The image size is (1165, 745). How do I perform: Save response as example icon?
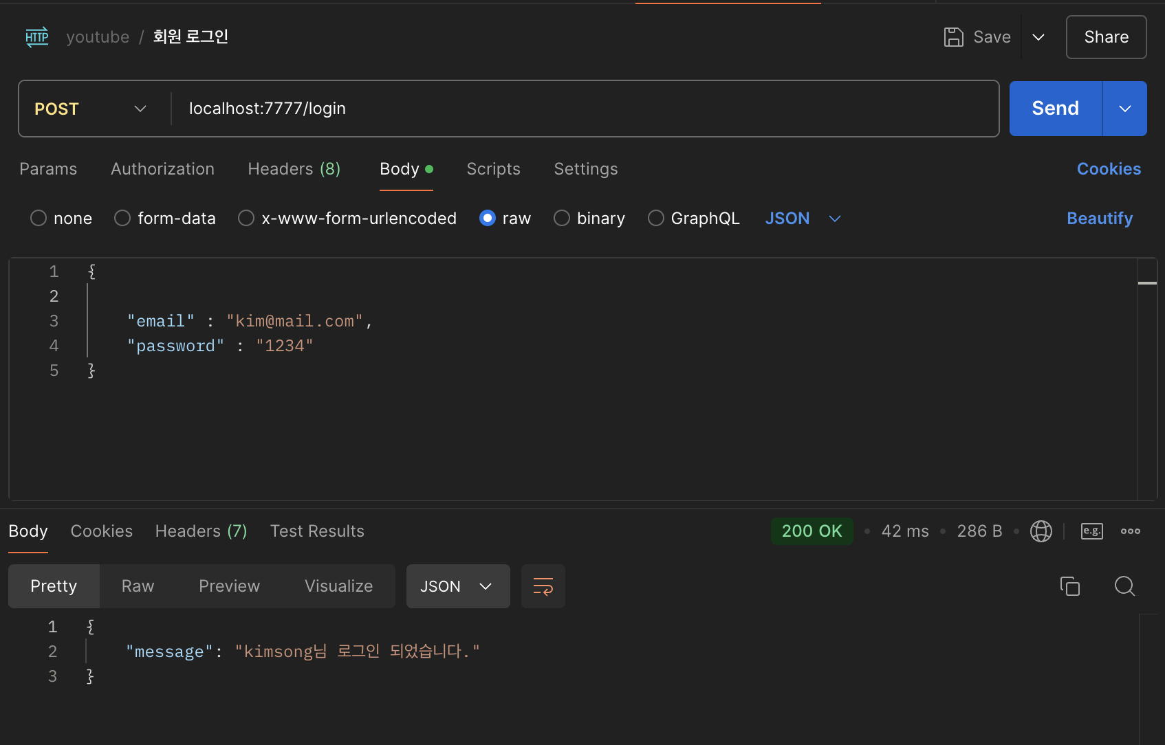click(x=1091, y=531)
